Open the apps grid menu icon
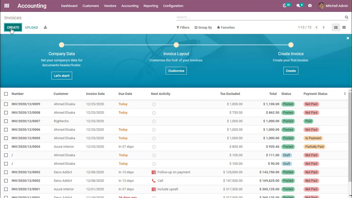Image resolution: width=352 pixels, height=198 pixels. (7, 6)
